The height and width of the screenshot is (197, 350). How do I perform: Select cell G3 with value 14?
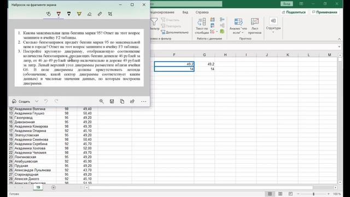pyautogui.click(x=205, y=69)
